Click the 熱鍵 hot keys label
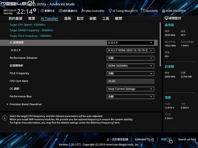Screen dimensions: 198x148 [164, 140]
